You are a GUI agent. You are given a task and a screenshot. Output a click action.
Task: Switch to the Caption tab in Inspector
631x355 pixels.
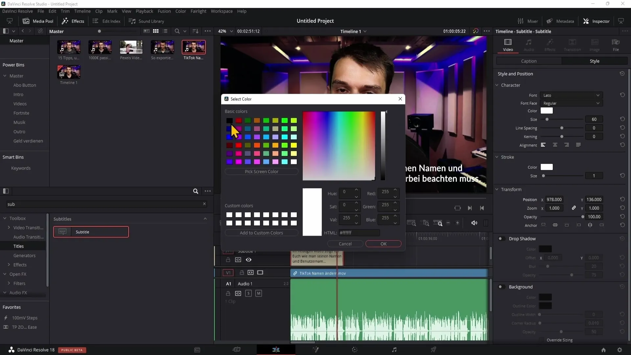[529, 61]
